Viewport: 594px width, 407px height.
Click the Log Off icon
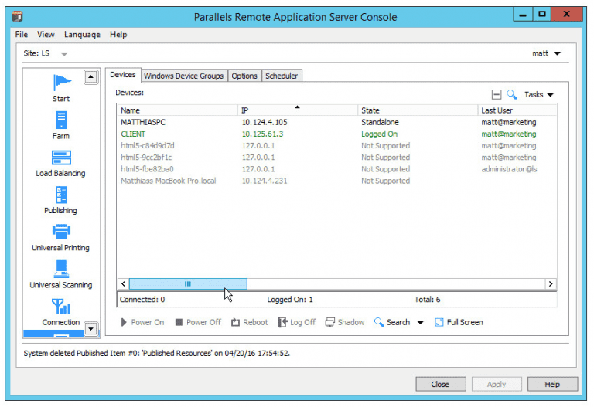tap(282, 322)
